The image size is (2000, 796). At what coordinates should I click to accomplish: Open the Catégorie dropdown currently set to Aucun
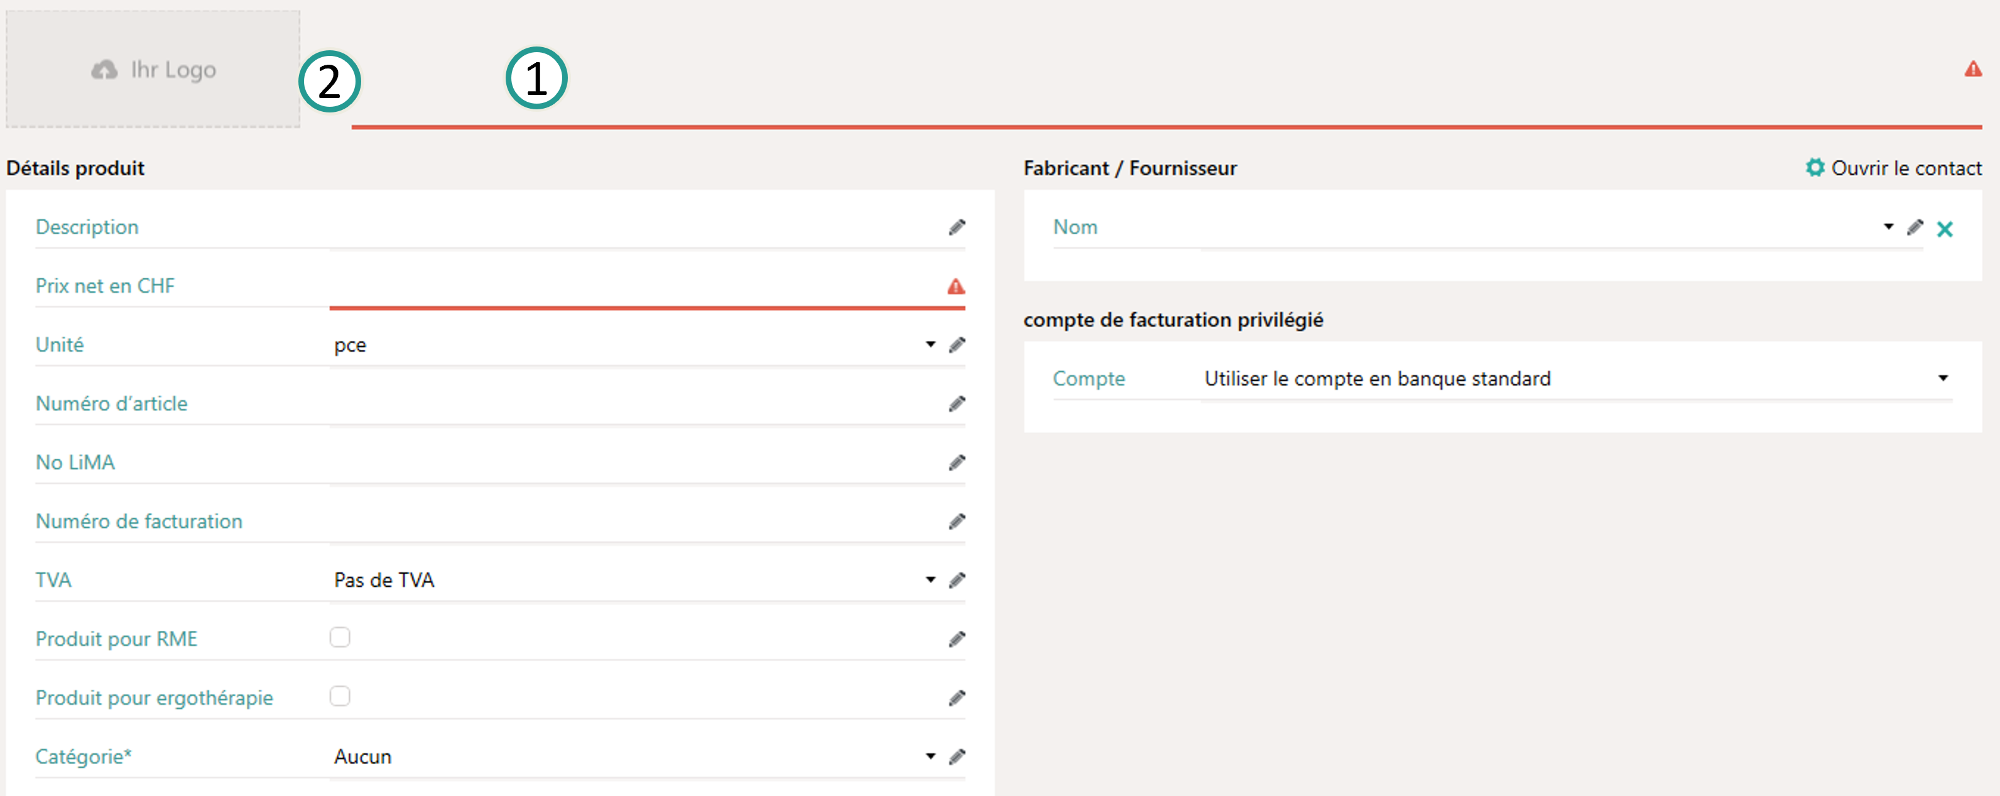[x=930, y=756]
